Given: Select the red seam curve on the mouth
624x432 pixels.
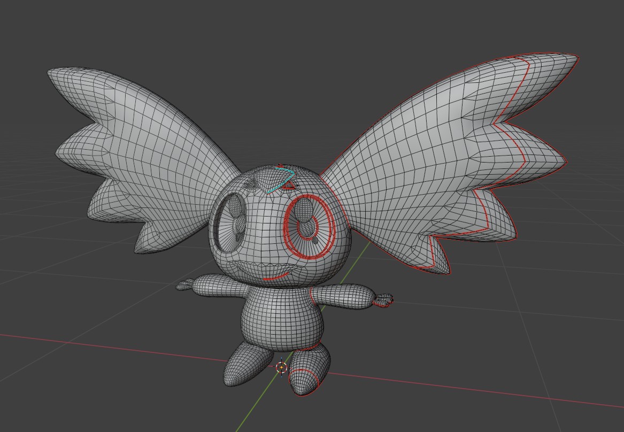Looking at the screenshot, I should click(276, 276).
